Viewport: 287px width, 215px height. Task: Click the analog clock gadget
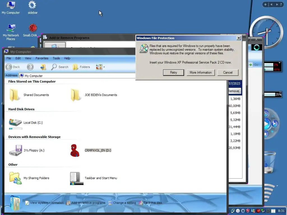[x=266, y=32]
